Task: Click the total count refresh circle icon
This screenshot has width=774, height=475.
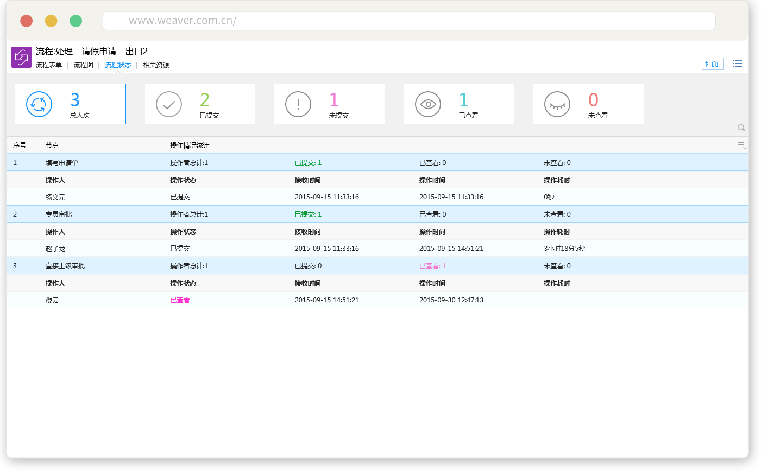Action: 39,104
